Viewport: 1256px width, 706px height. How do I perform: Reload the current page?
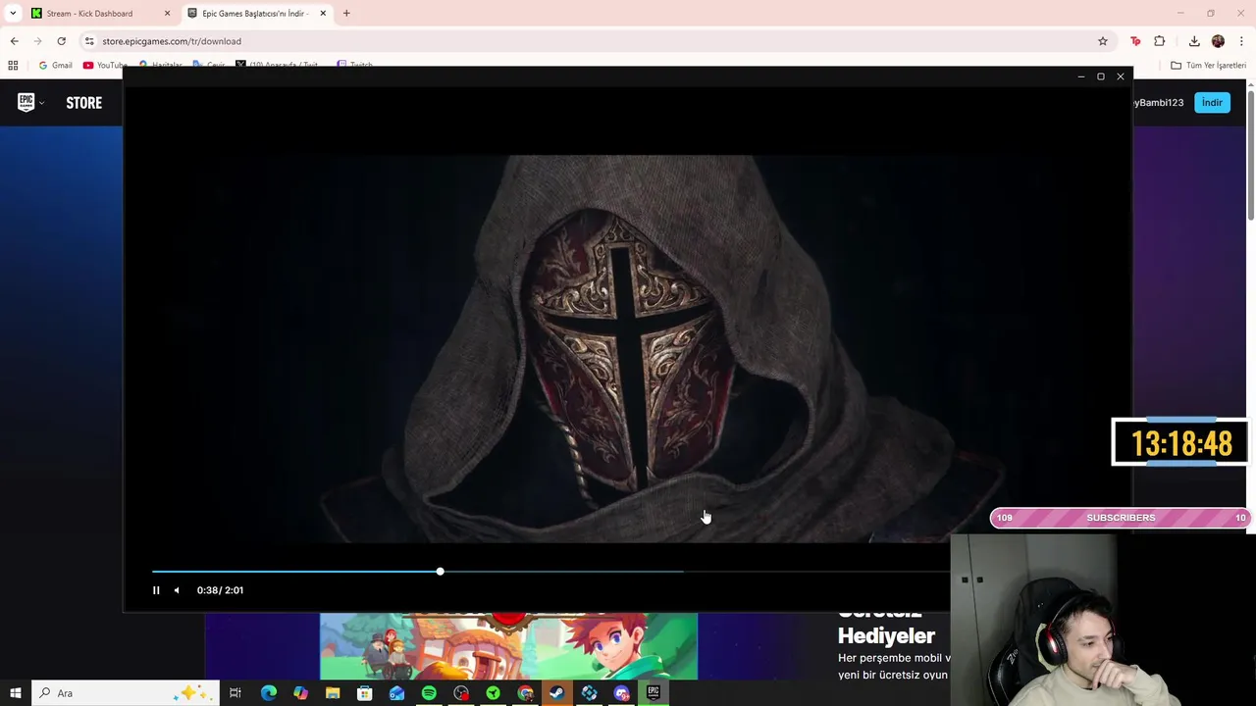pyautogui.click(x=61, y=41)
